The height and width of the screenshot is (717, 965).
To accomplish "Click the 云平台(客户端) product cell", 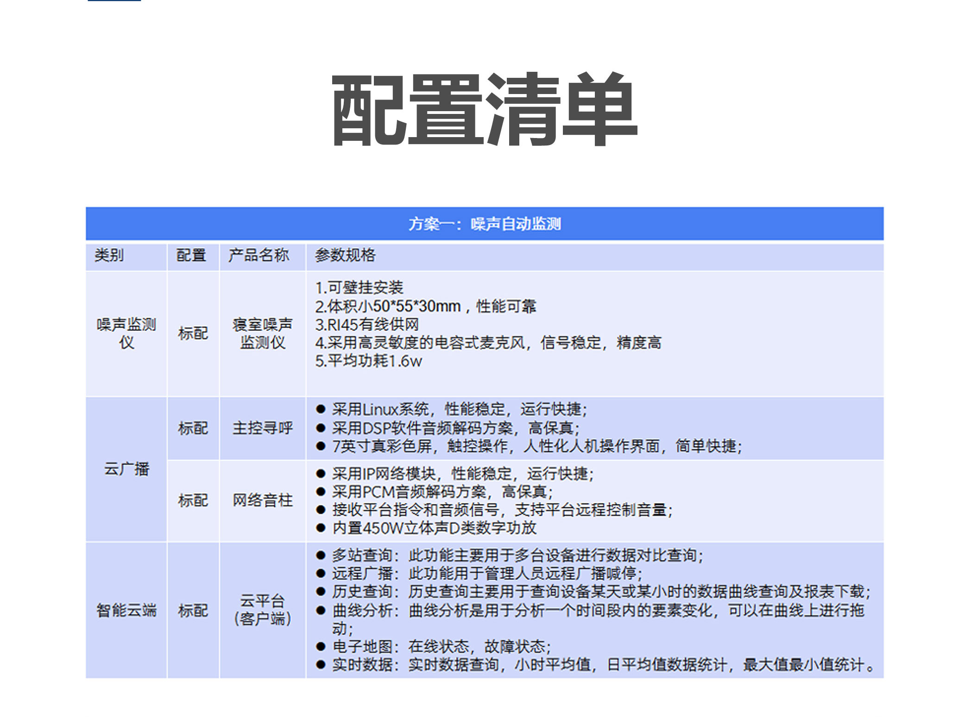I will click(263, 610).
